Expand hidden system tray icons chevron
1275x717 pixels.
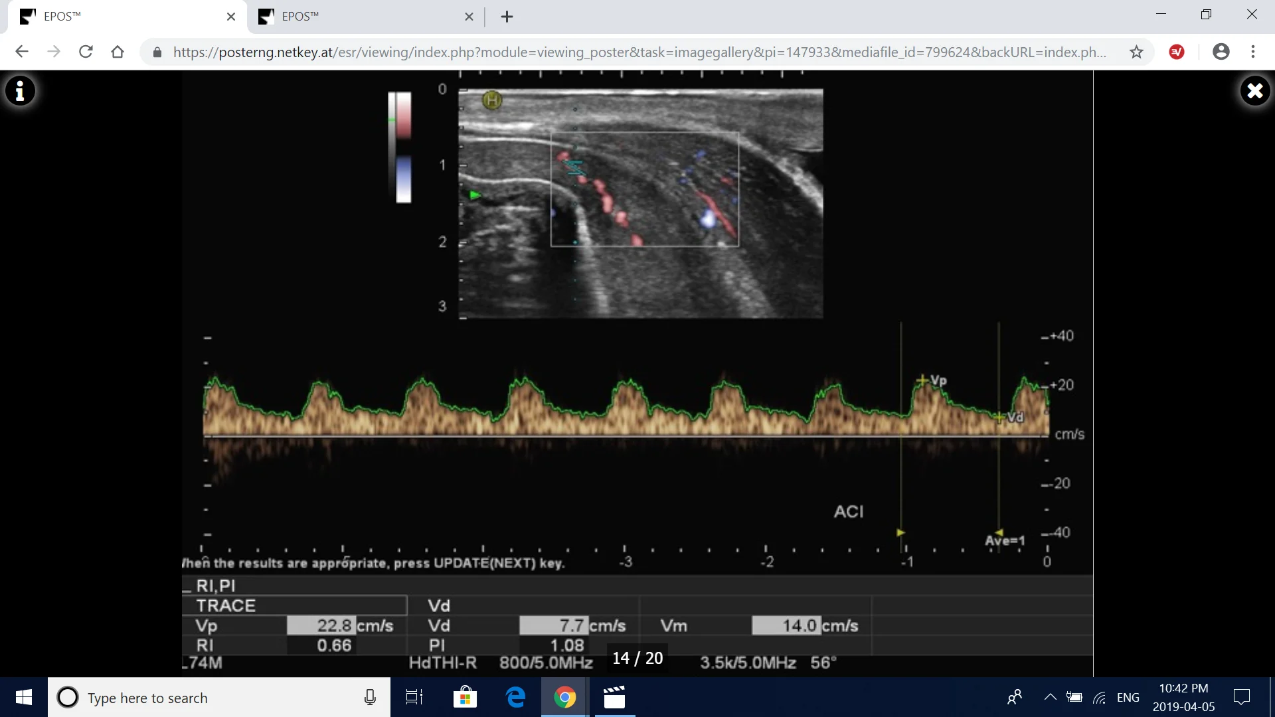1051,698
